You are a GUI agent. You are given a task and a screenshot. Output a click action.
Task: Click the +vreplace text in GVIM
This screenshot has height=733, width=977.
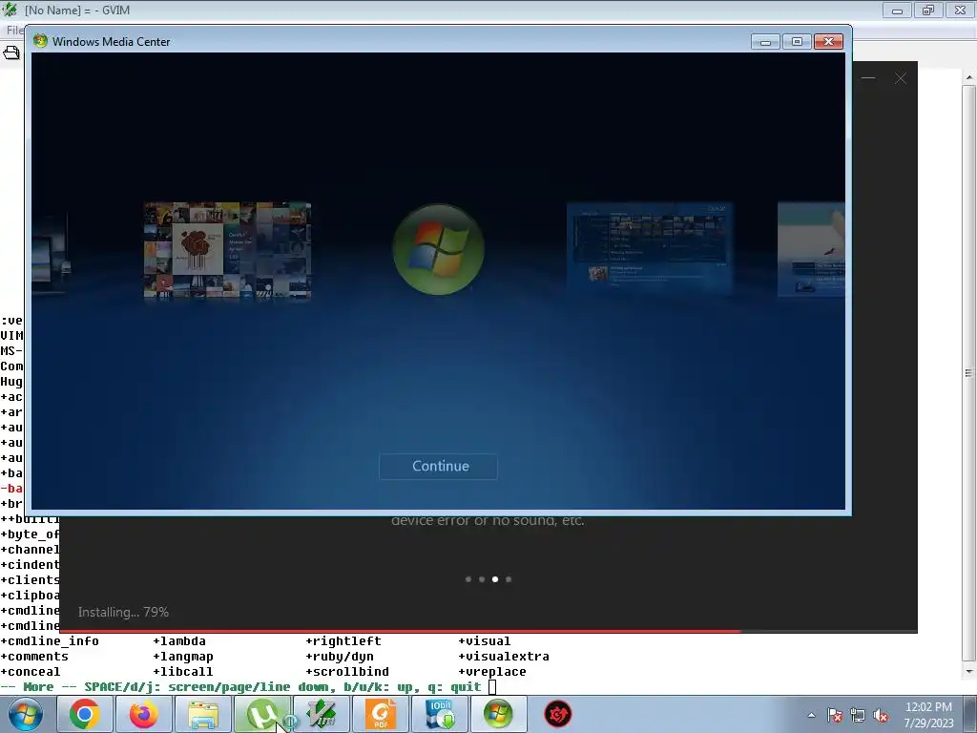coord(492,671)
